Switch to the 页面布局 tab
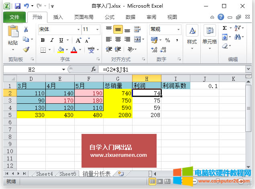The width and height of the screenshot is (255, 189). [84, 17]
